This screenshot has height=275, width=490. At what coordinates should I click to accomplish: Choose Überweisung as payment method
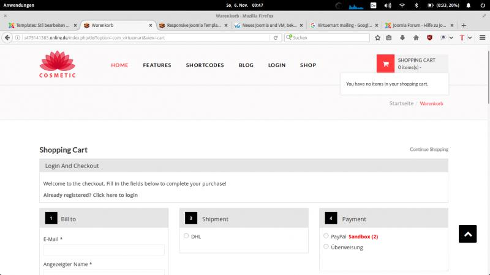coord(326,247)
